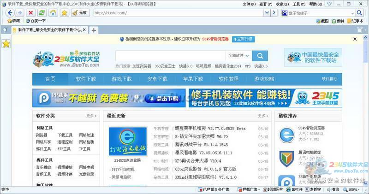This screenshot has width=369, height=194.
Task: Open the 百度一下 bookmark
Action: (36, 21)
